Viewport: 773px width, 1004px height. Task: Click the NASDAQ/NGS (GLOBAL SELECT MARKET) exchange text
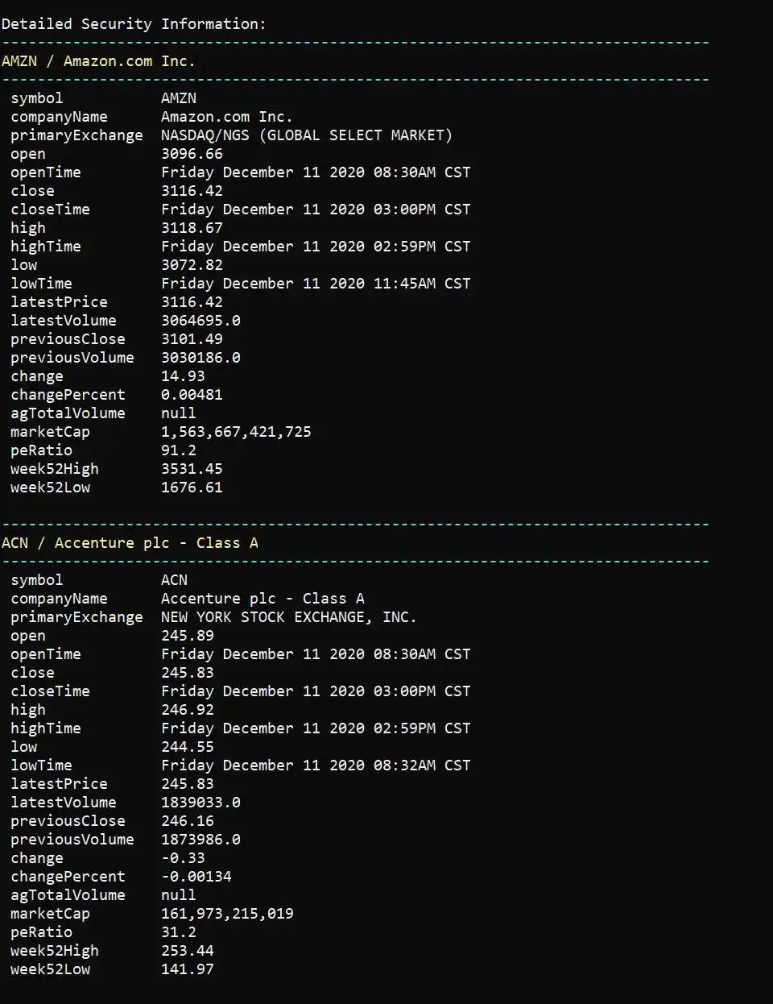[306, 135]
